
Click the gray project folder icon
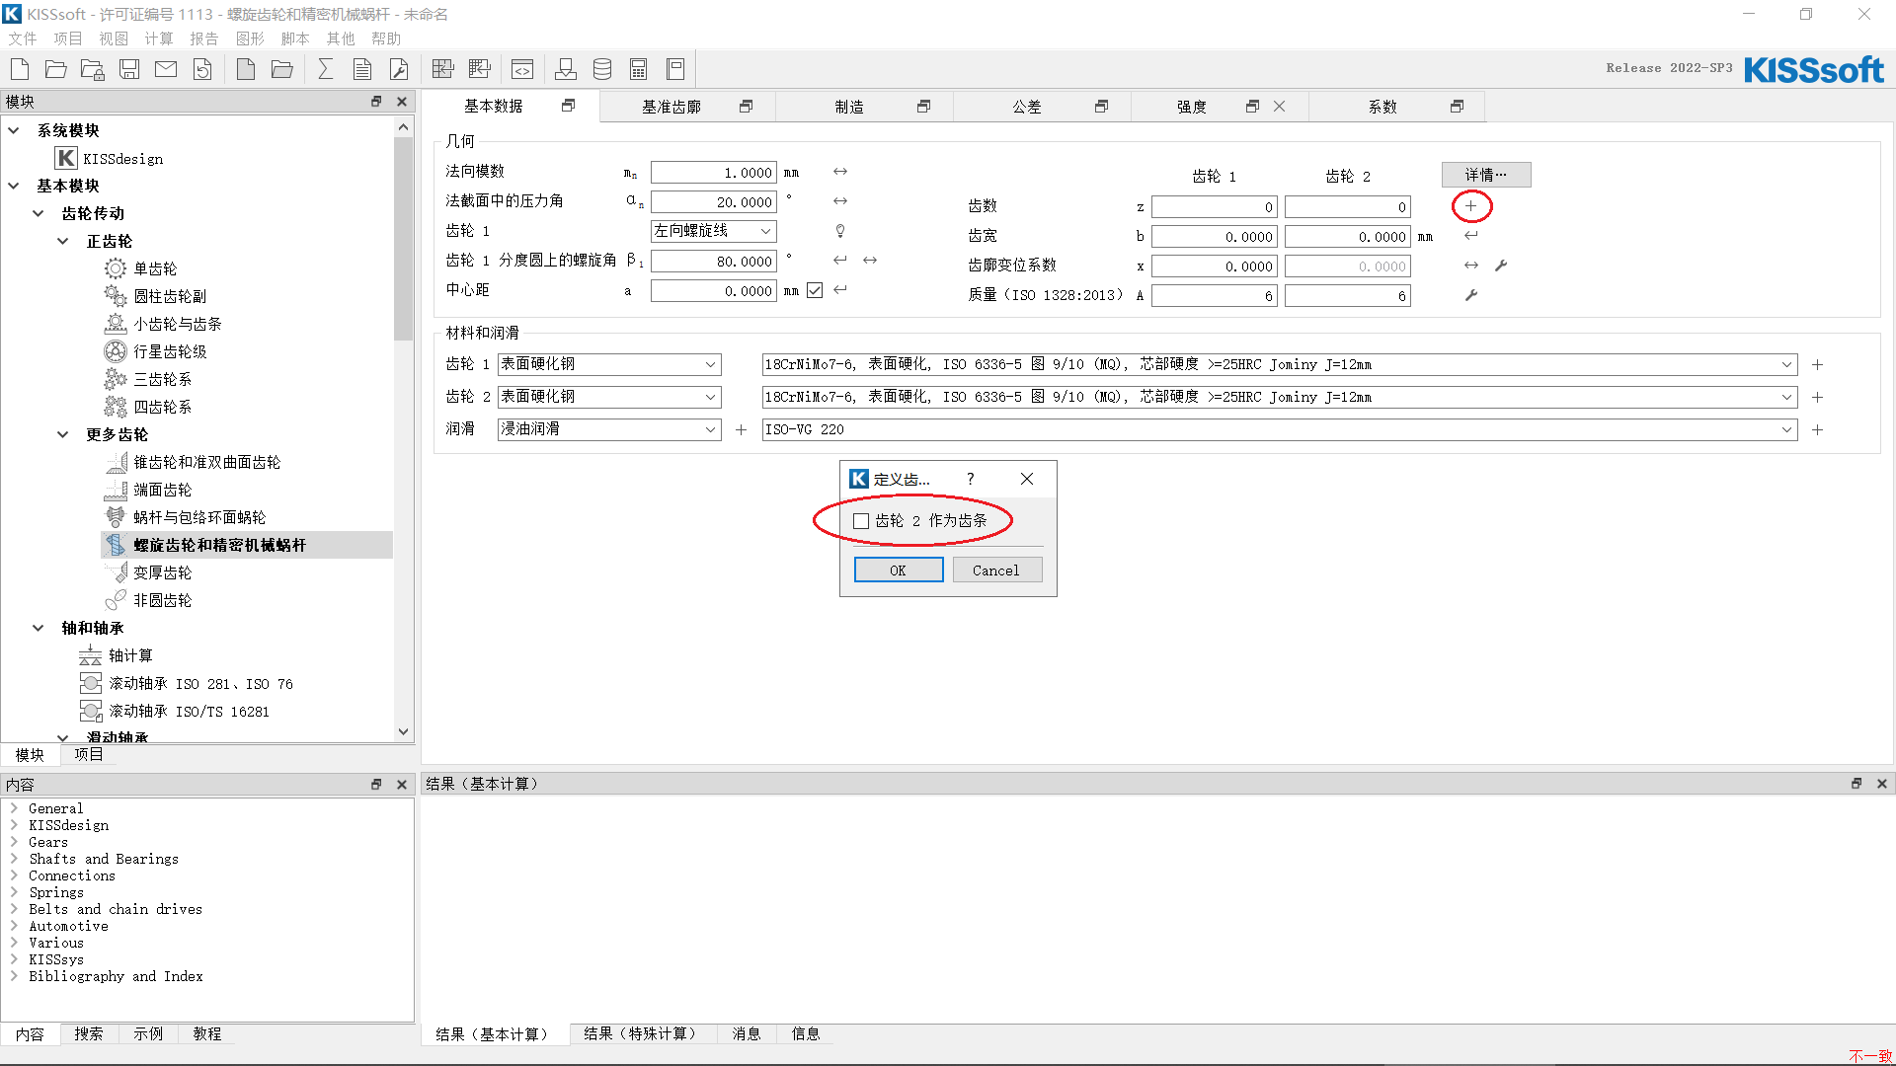(x=282, y=69)
